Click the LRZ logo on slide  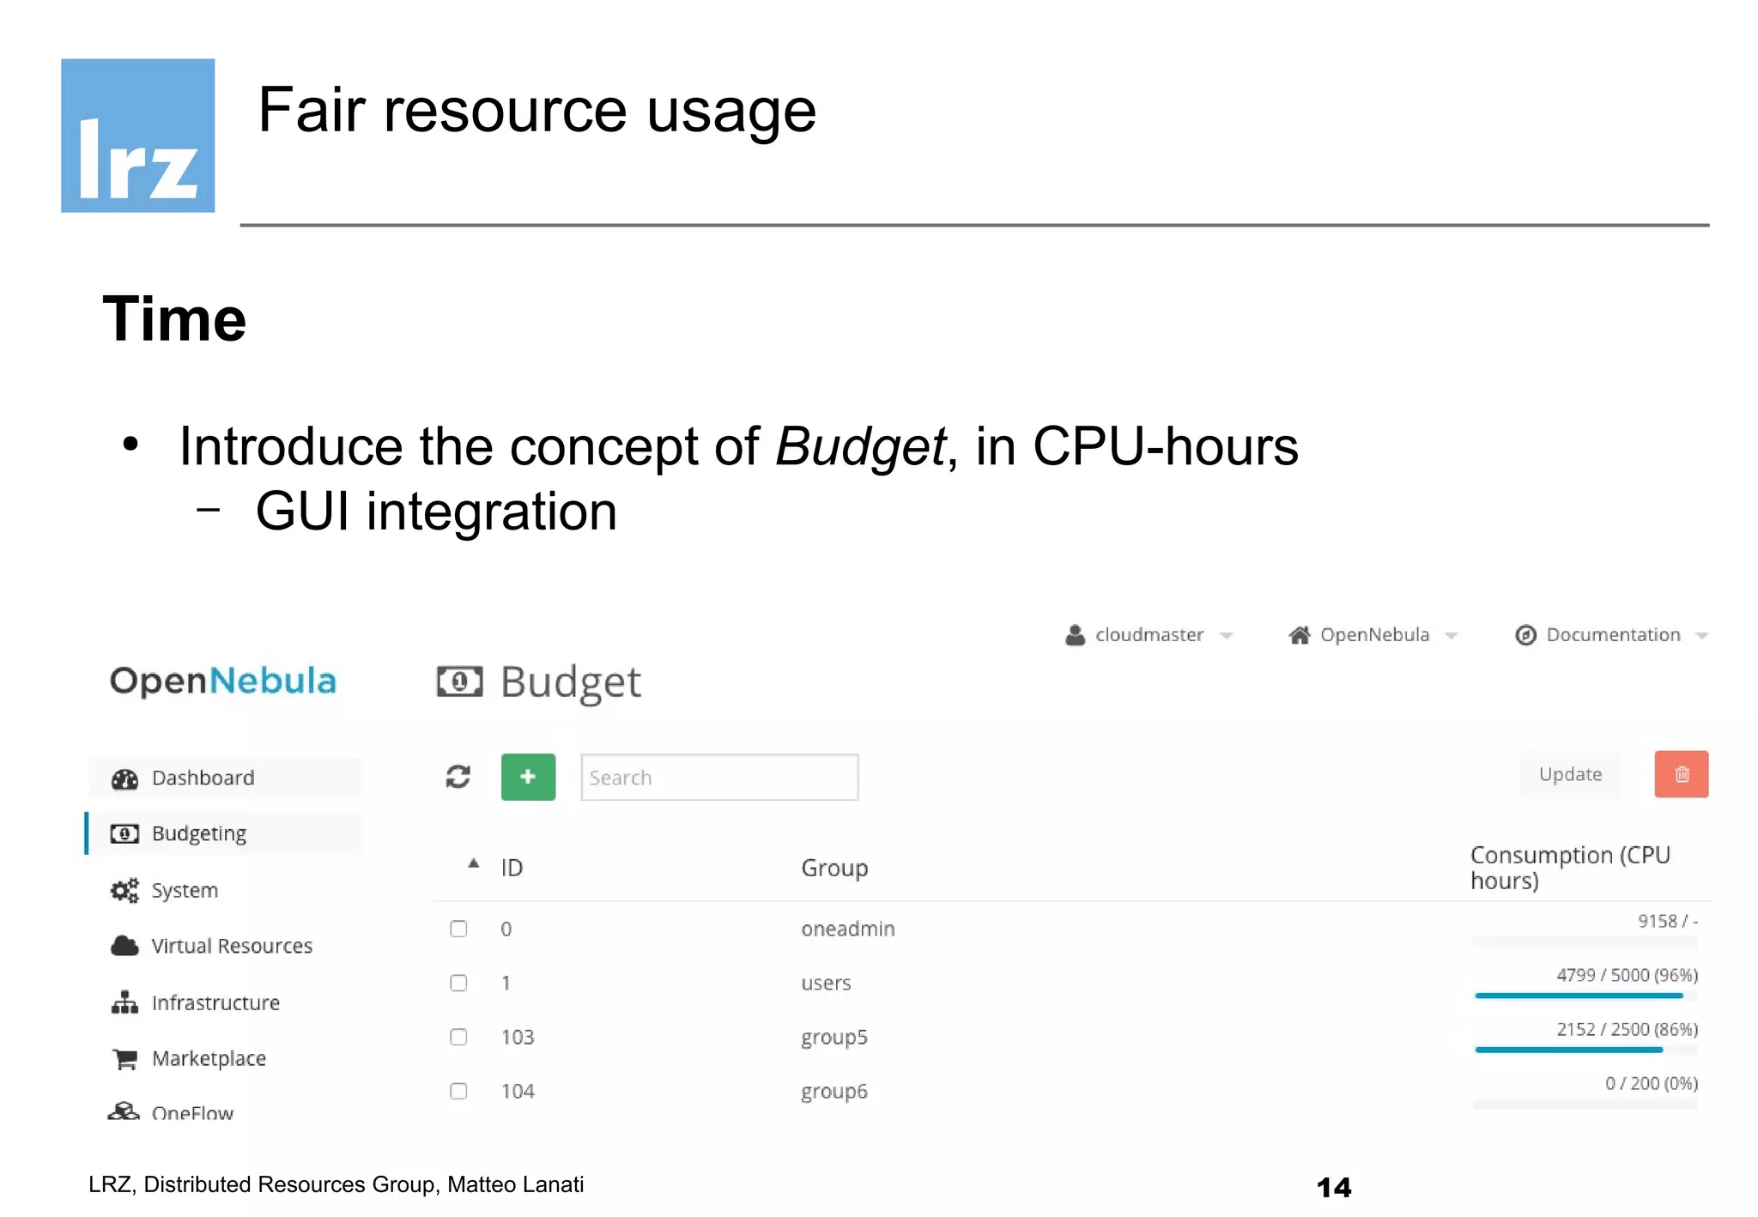click(x=138, y=136)
